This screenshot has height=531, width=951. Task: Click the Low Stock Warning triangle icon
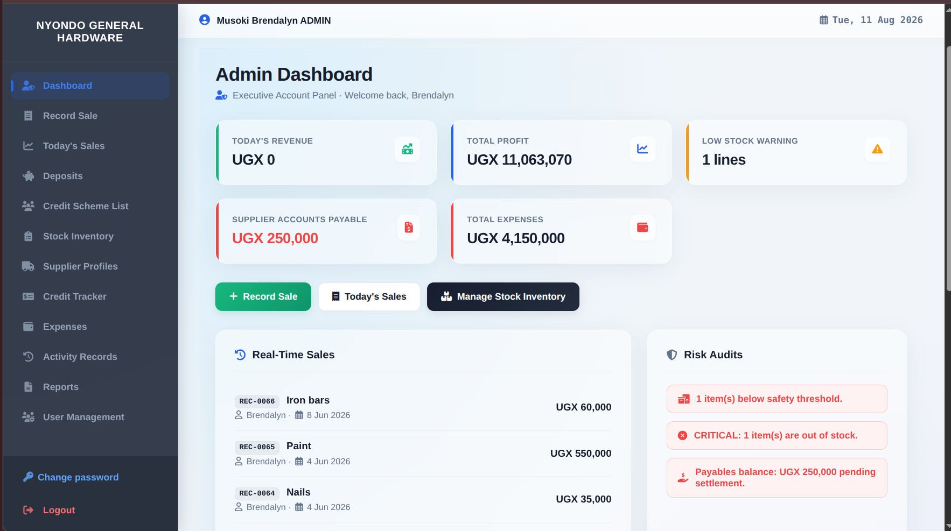tap(877, 149)
